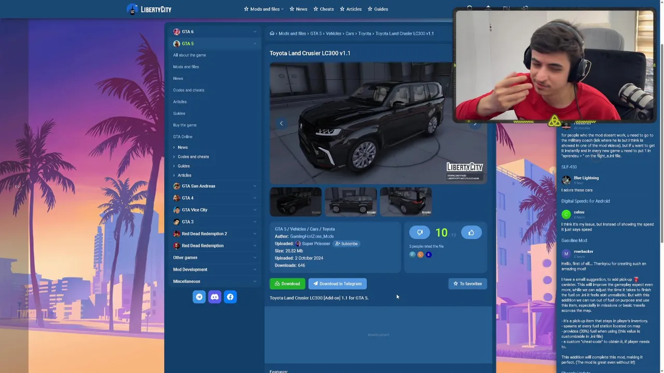Click Blue Lightning commenter avatar
664x373 pixels.
coord(566,180)
